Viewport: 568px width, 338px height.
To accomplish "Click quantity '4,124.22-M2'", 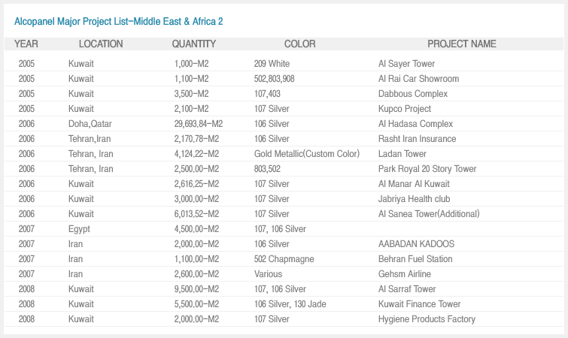I will (x=196, y=154).
